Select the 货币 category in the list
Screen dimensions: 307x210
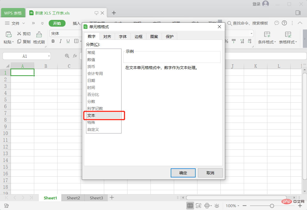point(104,67)
